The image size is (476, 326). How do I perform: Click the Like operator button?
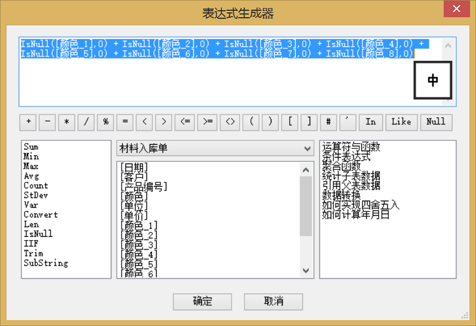(402, 123)
